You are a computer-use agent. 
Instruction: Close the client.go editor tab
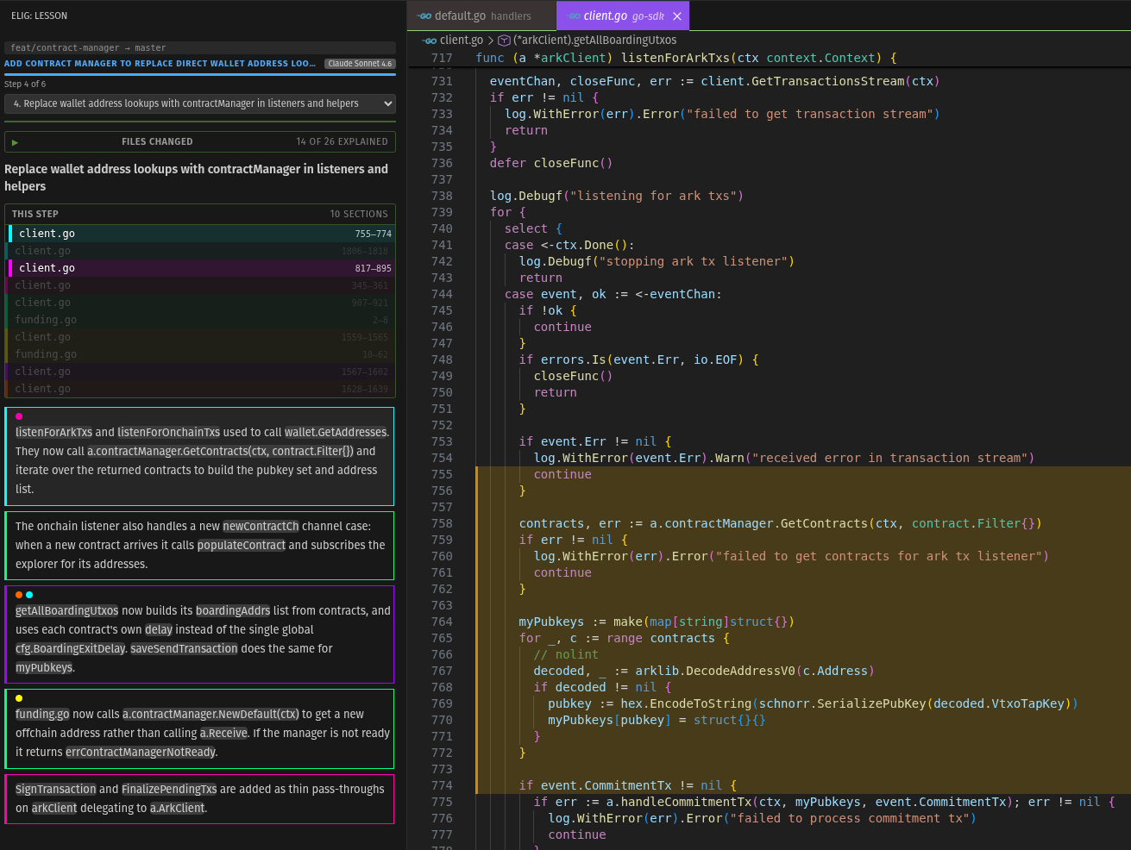coord(677,16)
